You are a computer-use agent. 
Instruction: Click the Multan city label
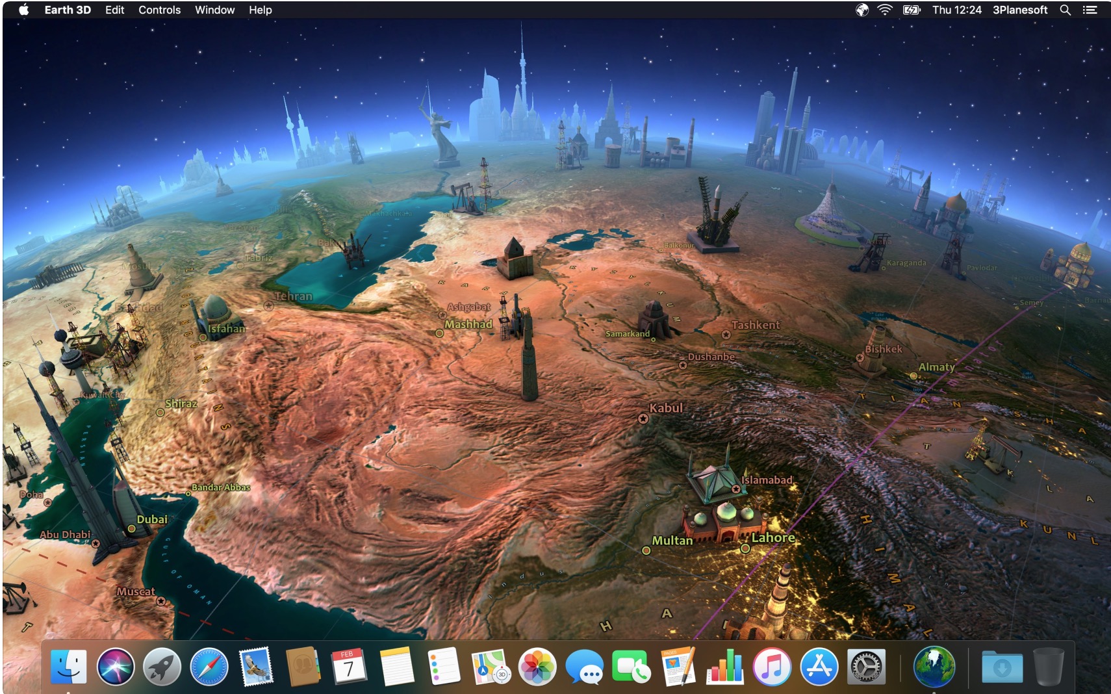(672, 541)
